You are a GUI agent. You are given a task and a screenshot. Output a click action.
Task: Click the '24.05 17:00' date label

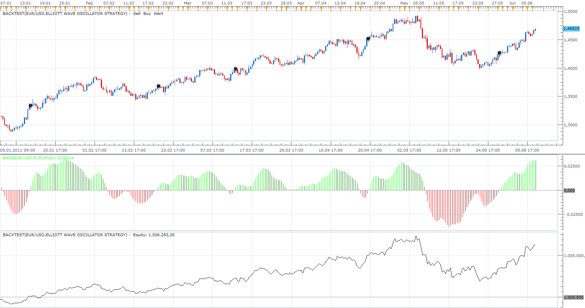[x=488, y=150]
